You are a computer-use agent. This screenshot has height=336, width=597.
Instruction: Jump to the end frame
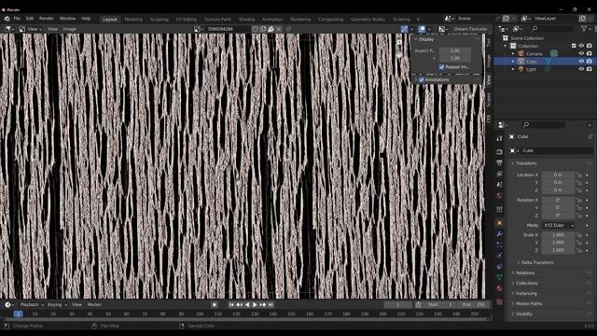pyautogui.click(x=271, y=305)
